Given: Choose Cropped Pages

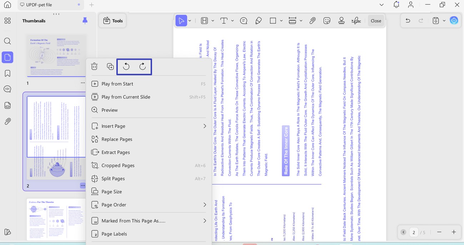Looking at the screenshot, I should point(148,165).
